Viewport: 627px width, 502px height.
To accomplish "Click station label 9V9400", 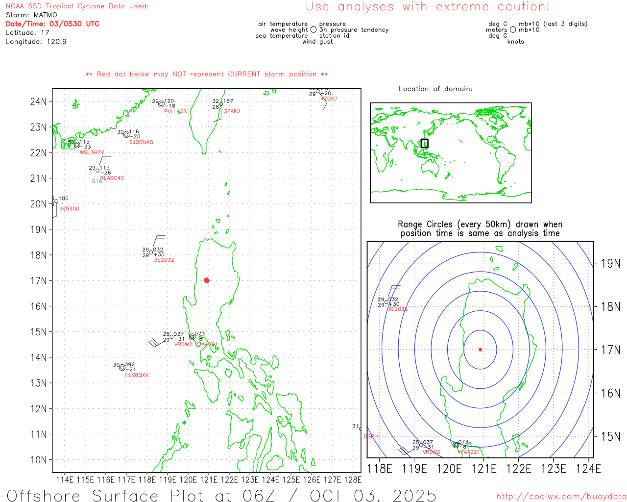I will [69, 209].
